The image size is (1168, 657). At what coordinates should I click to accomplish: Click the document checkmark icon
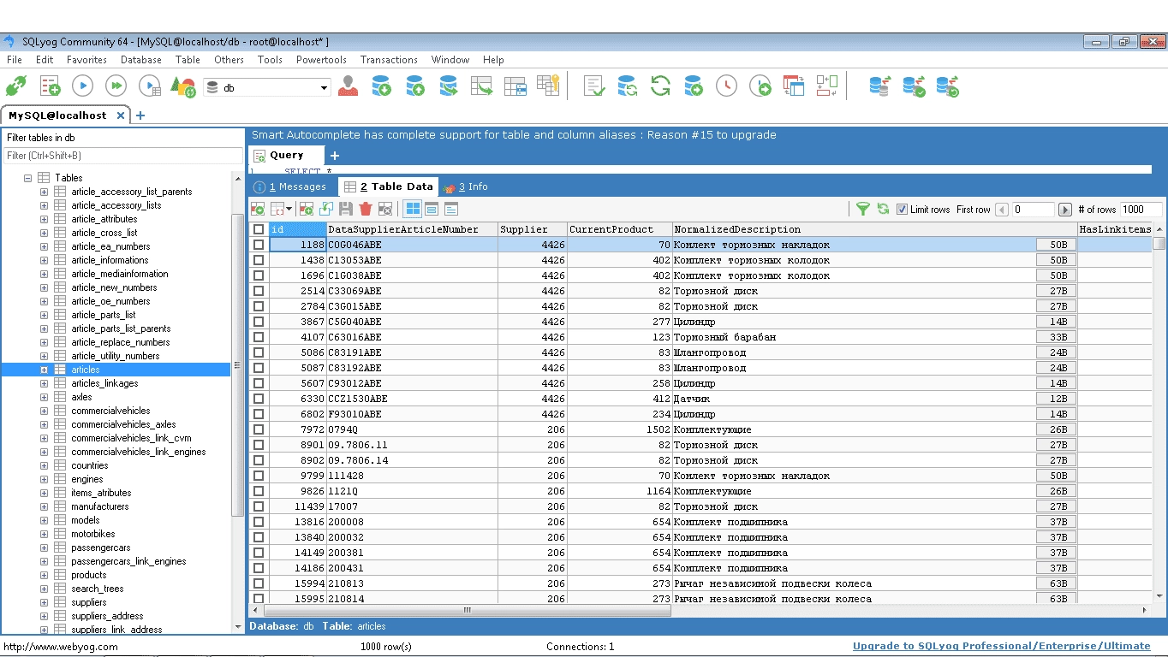(594, 86)
